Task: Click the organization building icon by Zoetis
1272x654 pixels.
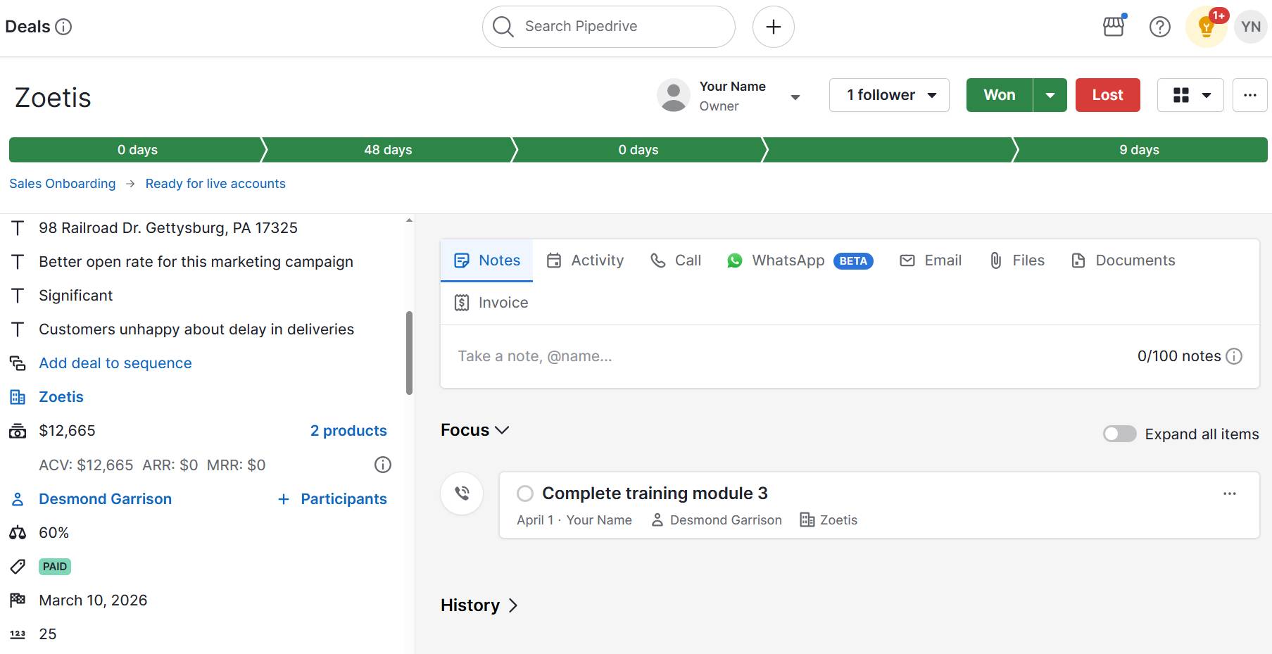Action: click(18, 397)
